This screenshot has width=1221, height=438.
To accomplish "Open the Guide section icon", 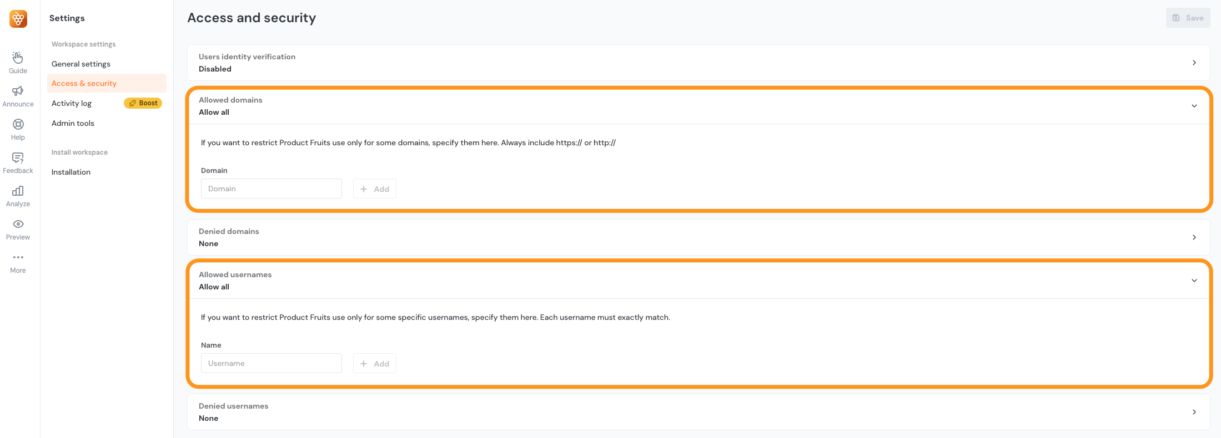I will [x=18, y=58].
